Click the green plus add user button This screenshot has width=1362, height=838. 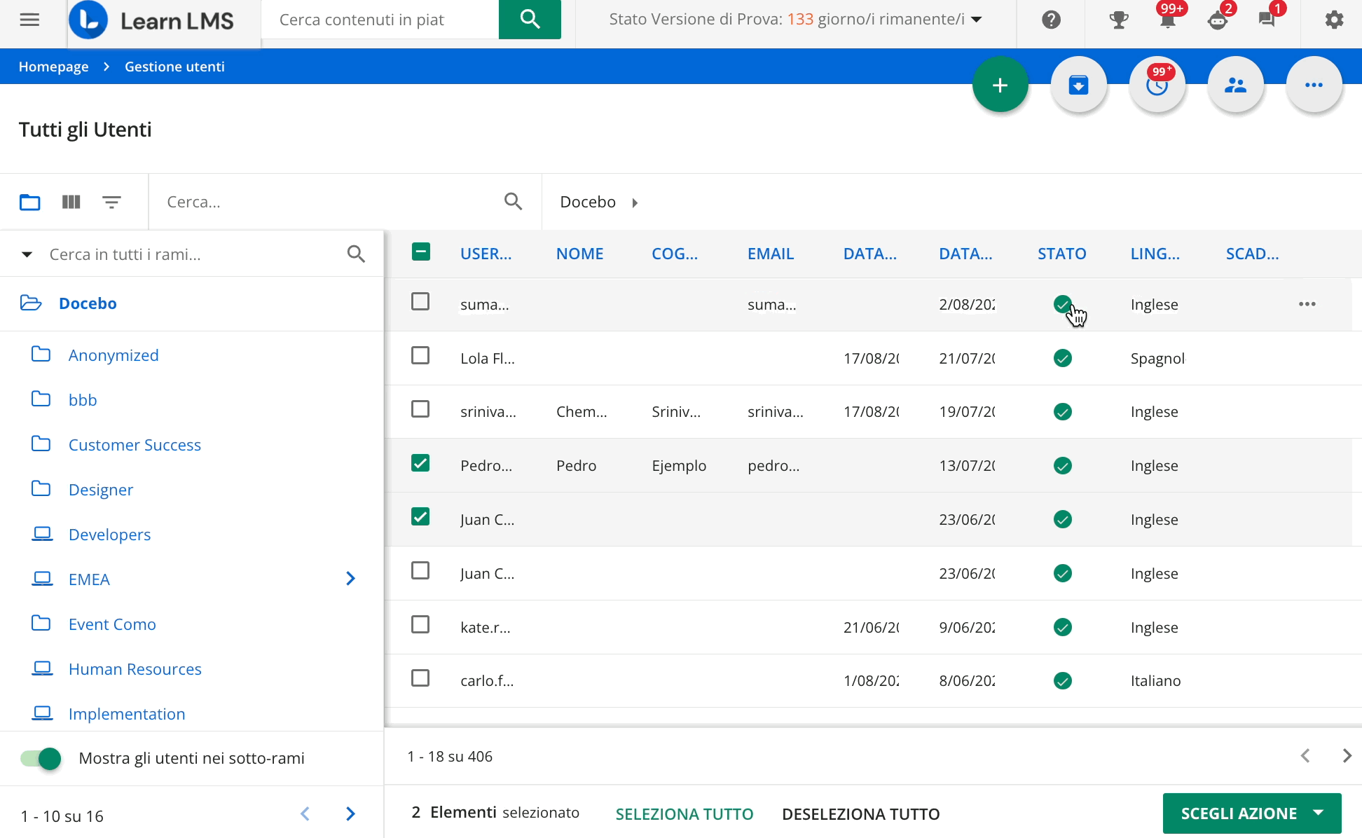(x=1000, y=85)
